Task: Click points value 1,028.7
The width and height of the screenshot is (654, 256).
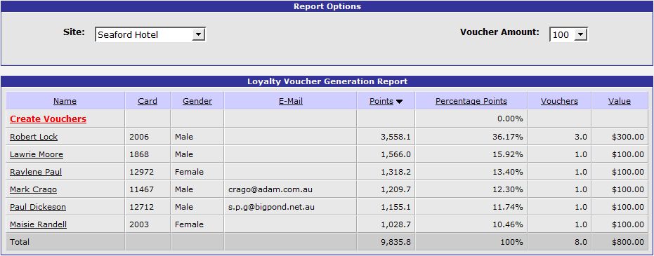Action: coord(395,224)
